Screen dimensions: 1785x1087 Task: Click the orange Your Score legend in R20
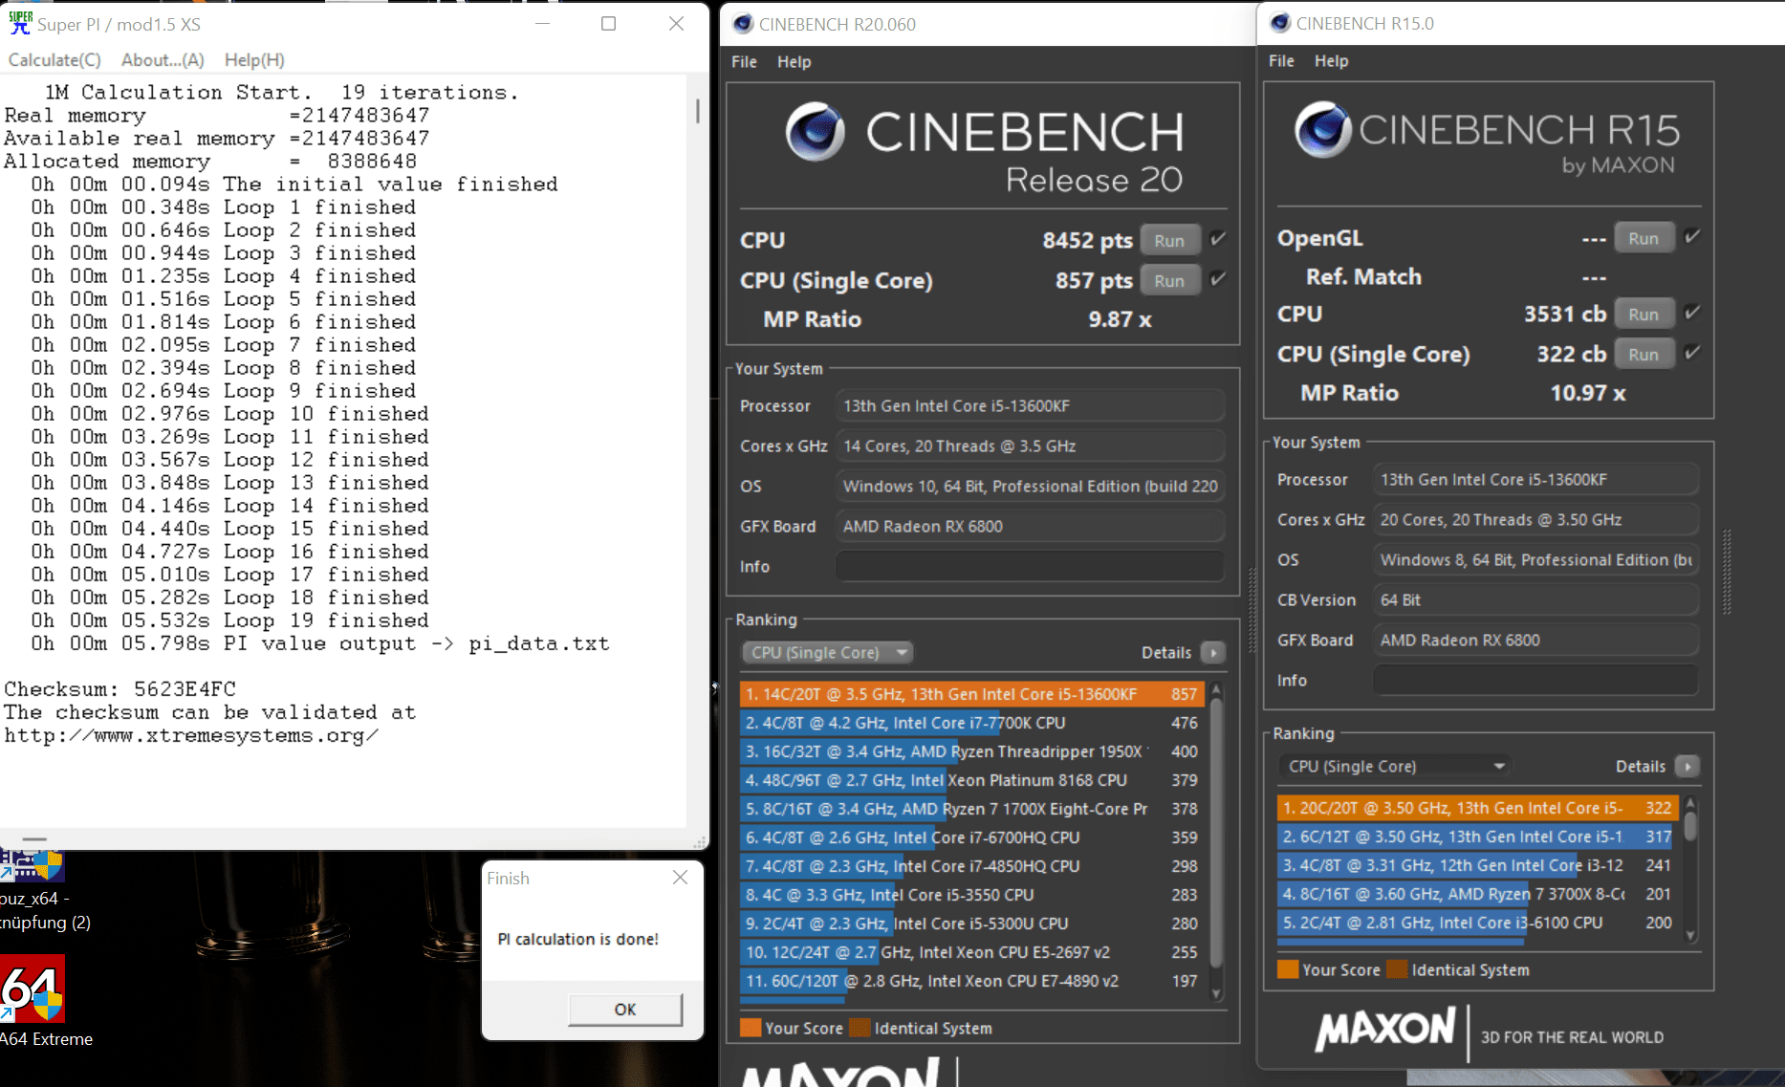coord(751,1028)
